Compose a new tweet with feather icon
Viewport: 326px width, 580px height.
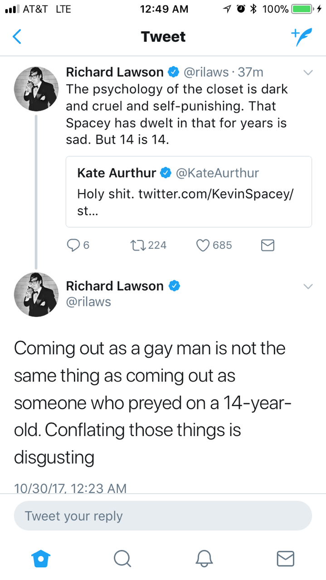point(302,37)
